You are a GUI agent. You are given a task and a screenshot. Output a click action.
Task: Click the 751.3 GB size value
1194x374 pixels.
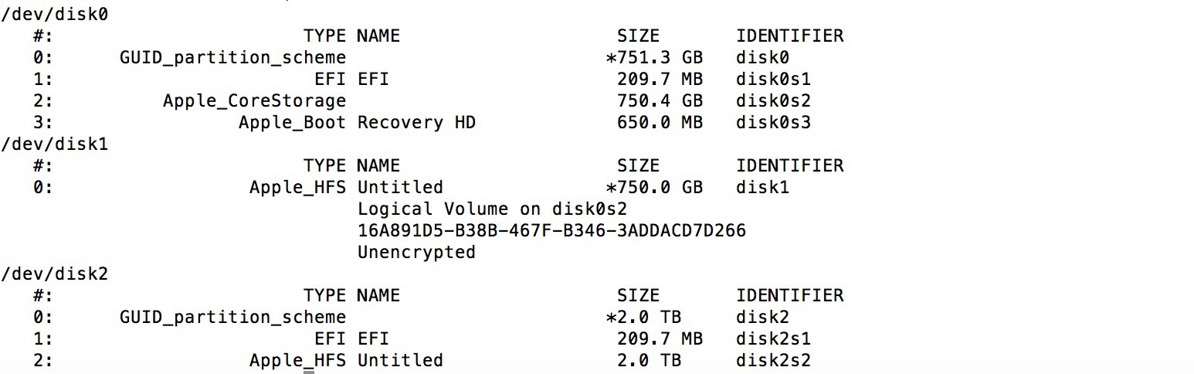[654, 57]
